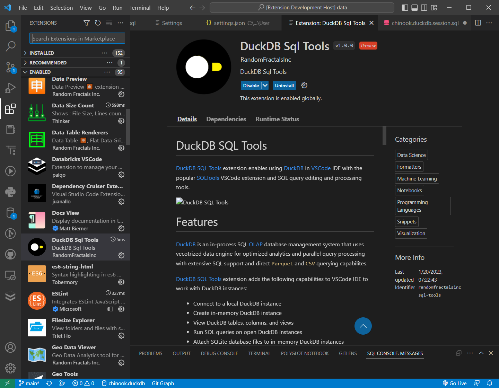Click the Uninstall button
The width and height of the screenshot is (499, 388).
[284, 86]
